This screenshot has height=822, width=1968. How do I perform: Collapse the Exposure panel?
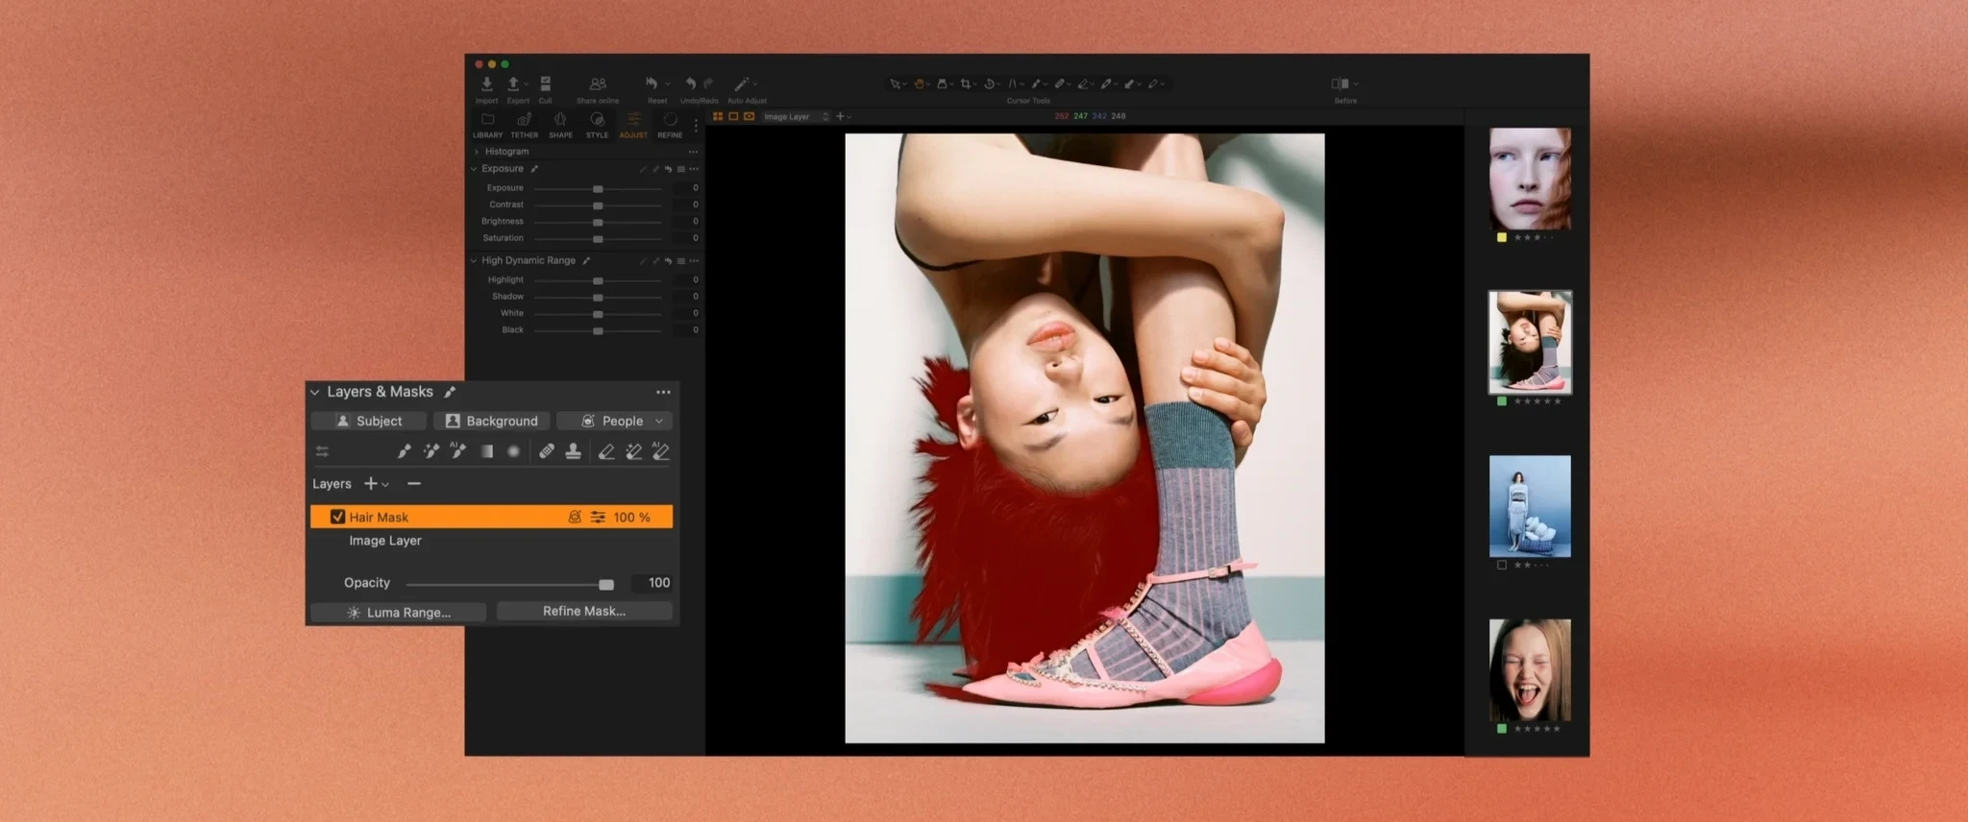(474, 169)
